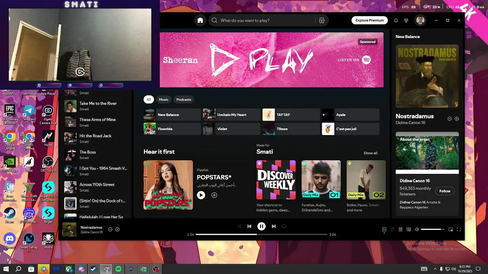This screenshot has height=274, width=488.
Task: Click Follow for Didine Canon 16
Action: [x=445, y=191]
